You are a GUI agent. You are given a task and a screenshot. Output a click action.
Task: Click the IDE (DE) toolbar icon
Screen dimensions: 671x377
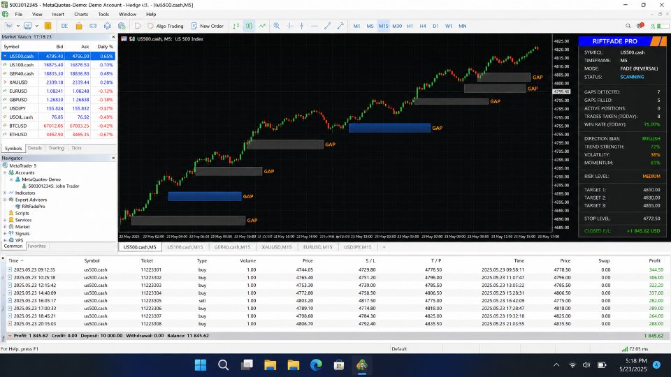click(64, 26)
